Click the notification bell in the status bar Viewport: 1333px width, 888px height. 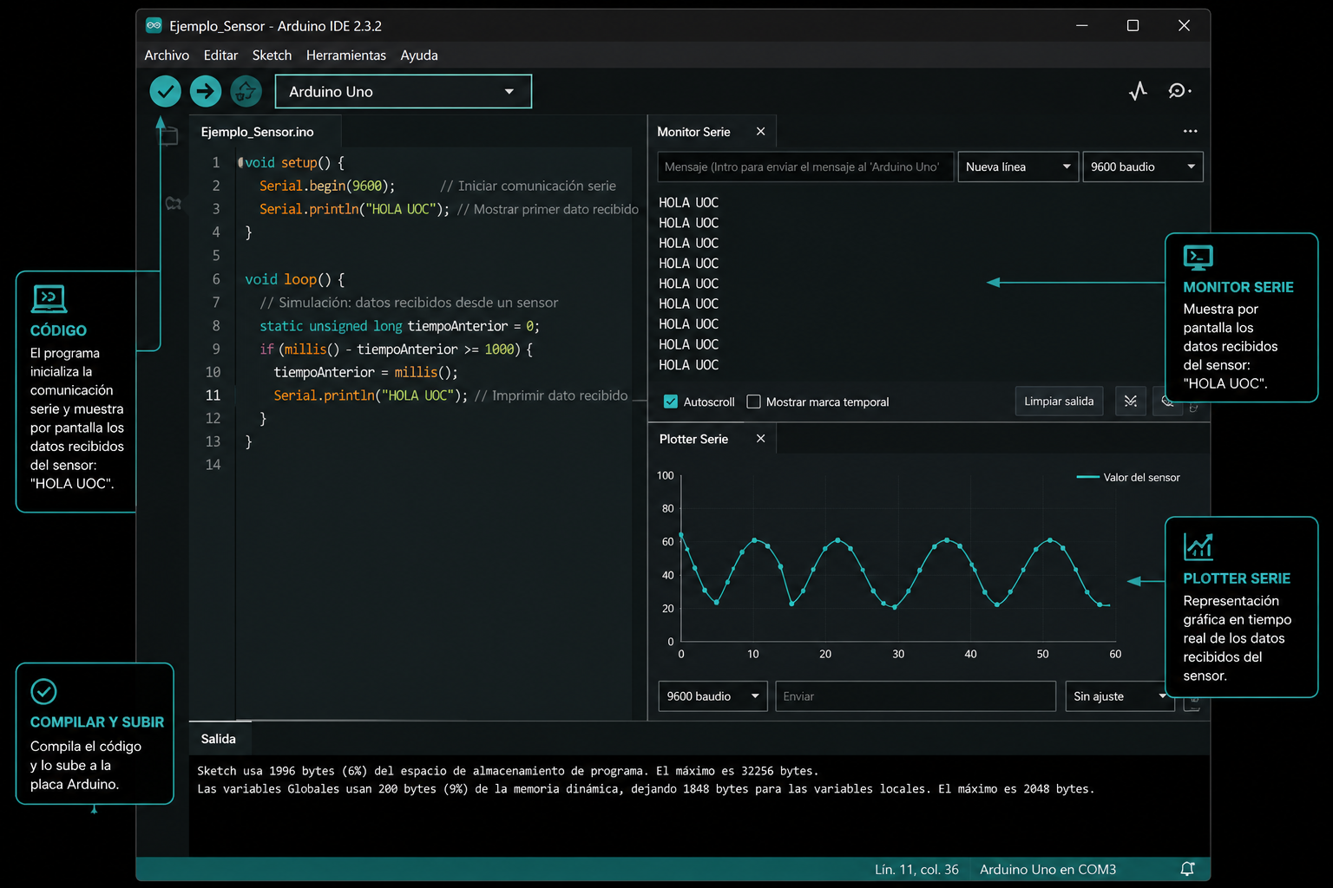(x=1187, y=869)
